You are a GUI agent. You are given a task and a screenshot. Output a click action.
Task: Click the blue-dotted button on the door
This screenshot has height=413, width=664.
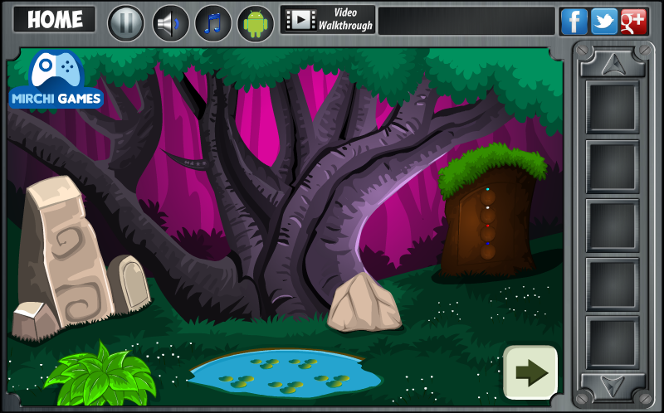(x=488, y=252)
